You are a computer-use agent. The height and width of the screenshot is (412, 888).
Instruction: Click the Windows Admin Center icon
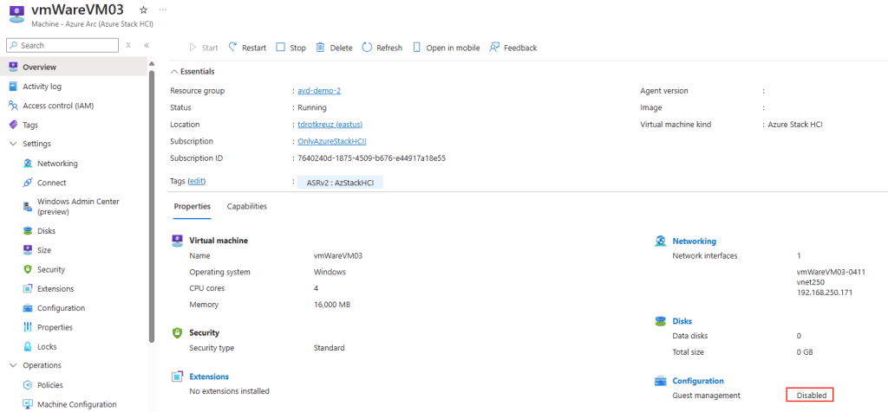coord(28,206)
